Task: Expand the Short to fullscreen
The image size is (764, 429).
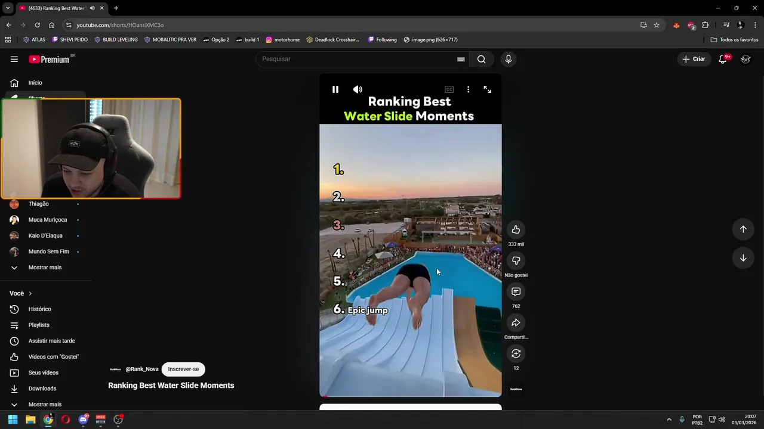Action: tap(488, 89)
